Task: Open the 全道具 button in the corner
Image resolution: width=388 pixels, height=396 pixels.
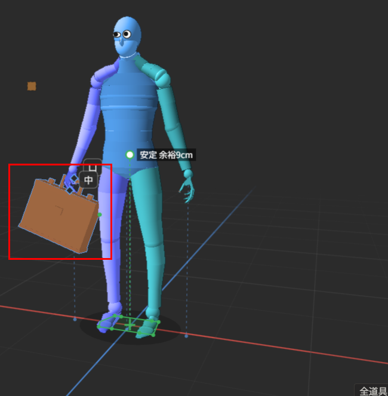Action: click(x=371, y=390)
